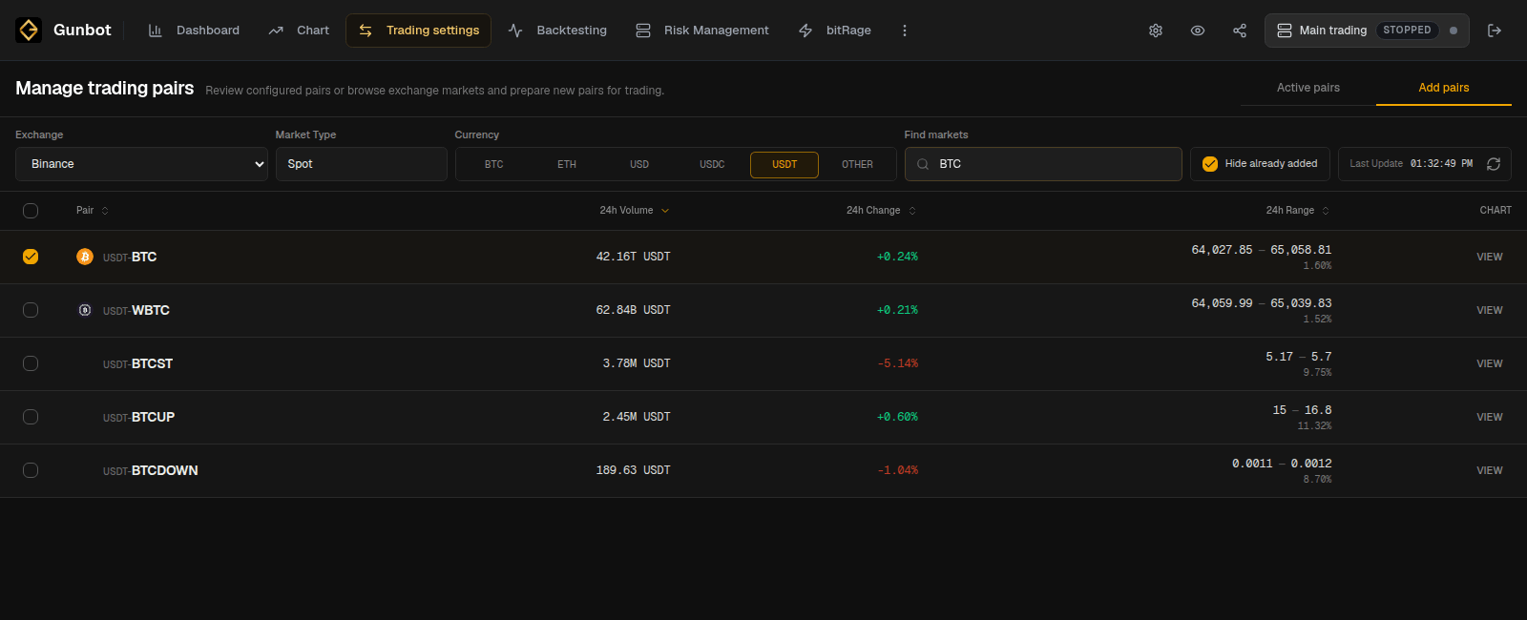The width and height of the screenshot is (1527, 620).
Task: Check the USDT-WBTC pair checkbox
Action: (x=31, y=310)
